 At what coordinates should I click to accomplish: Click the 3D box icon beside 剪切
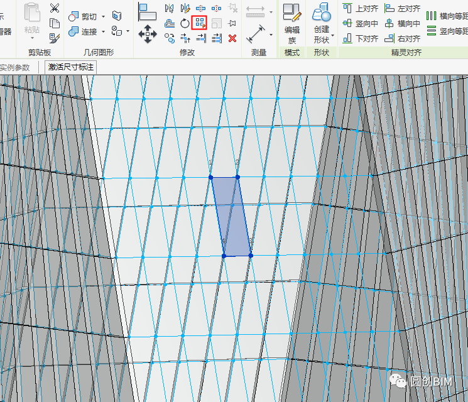[x=117, y=16]
